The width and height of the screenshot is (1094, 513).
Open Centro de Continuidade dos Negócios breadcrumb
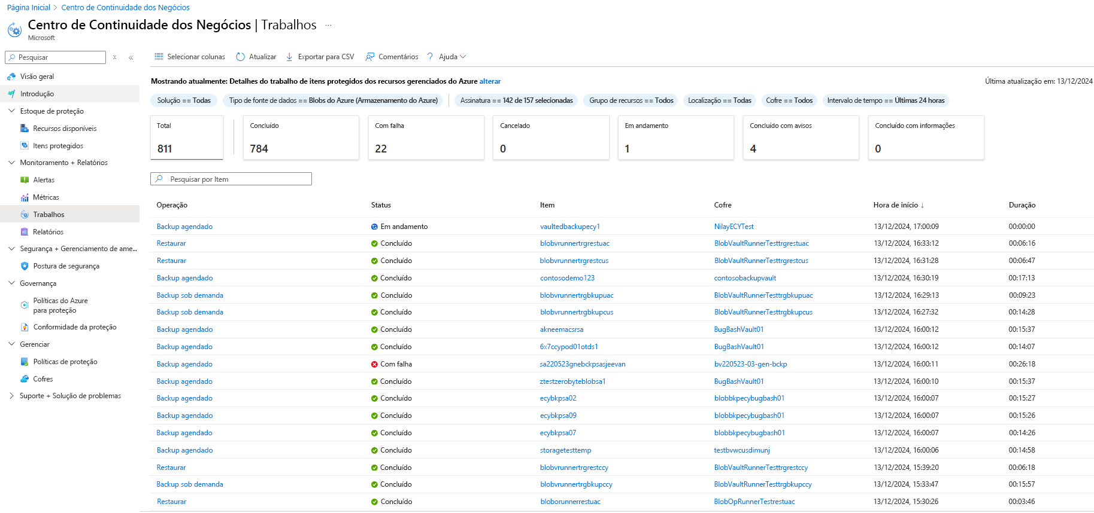click(125, 8)
